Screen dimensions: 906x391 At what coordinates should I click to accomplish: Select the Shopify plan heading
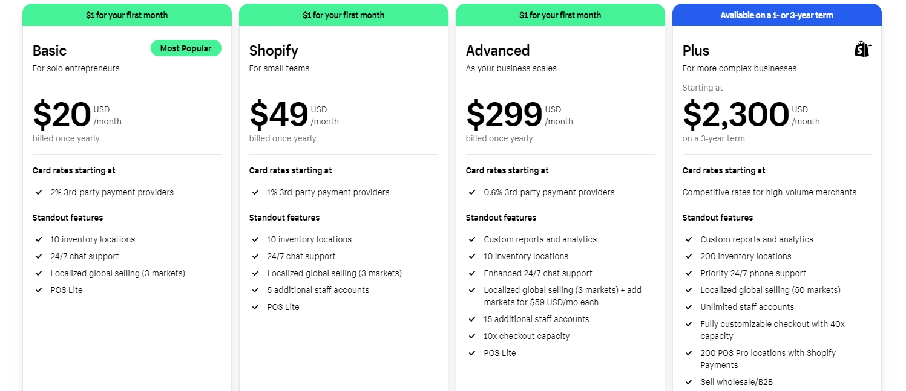274,51
